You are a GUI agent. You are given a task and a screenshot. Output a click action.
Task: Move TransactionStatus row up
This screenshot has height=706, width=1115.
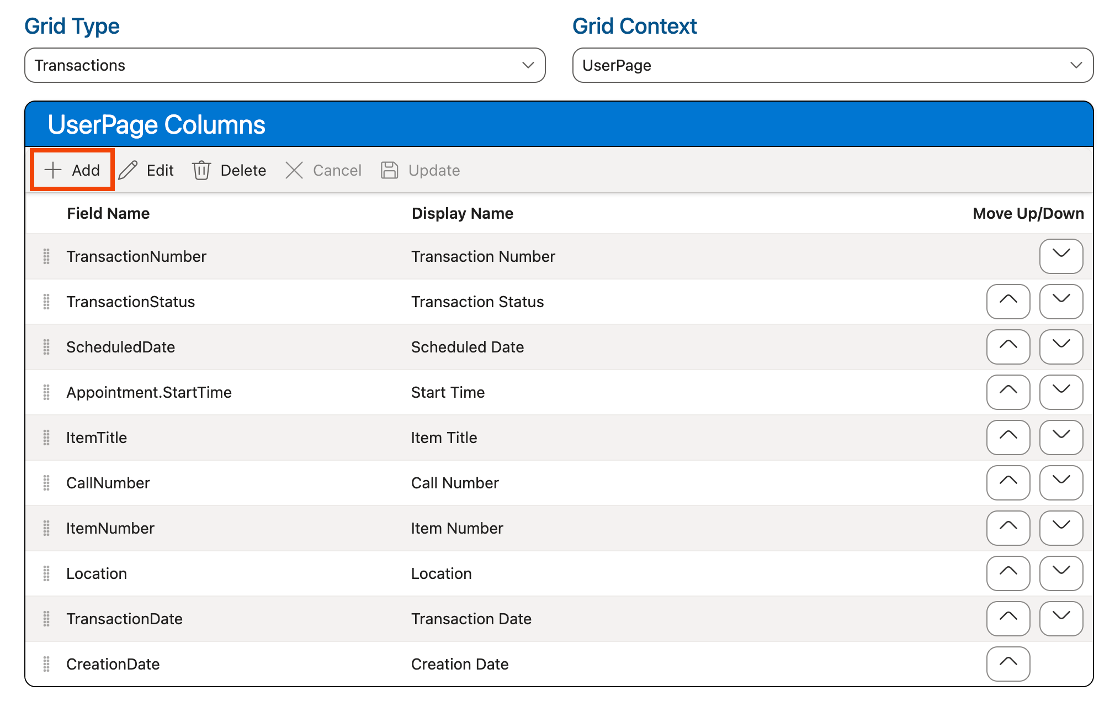pyautogui.click(x=1008, y=302)
